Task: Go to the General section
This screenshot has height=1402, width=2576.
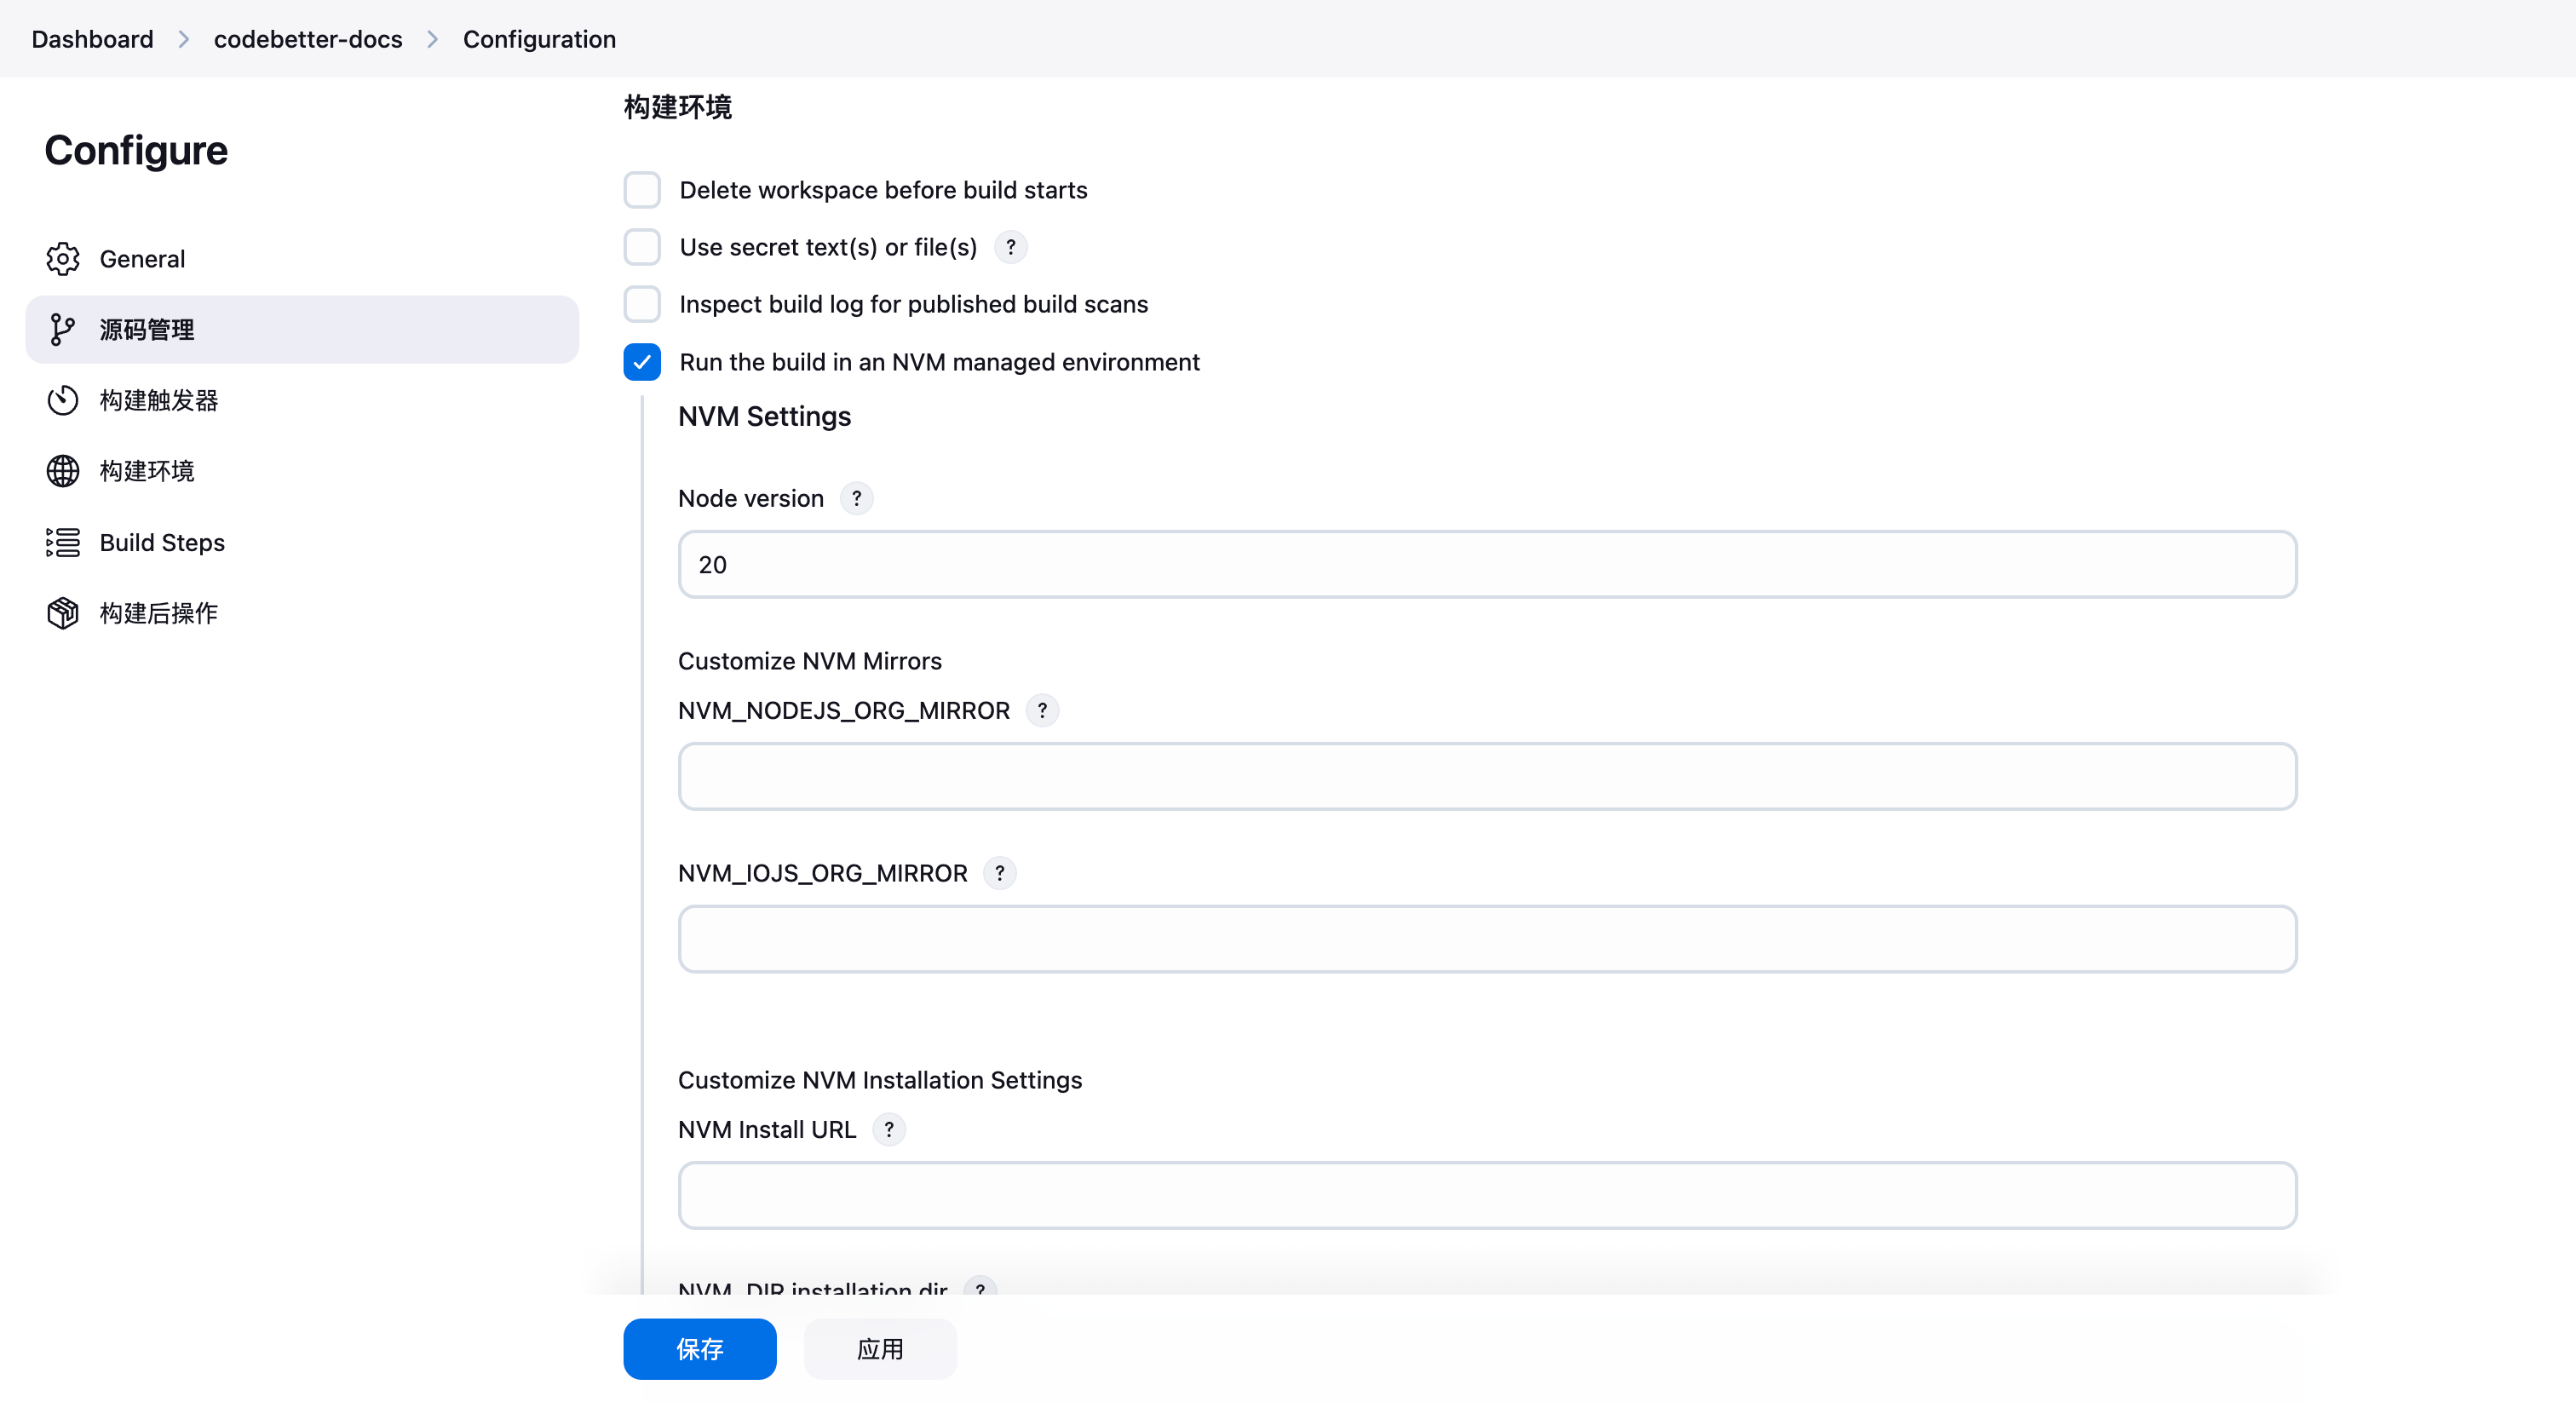Action: [x=302, y=259]
